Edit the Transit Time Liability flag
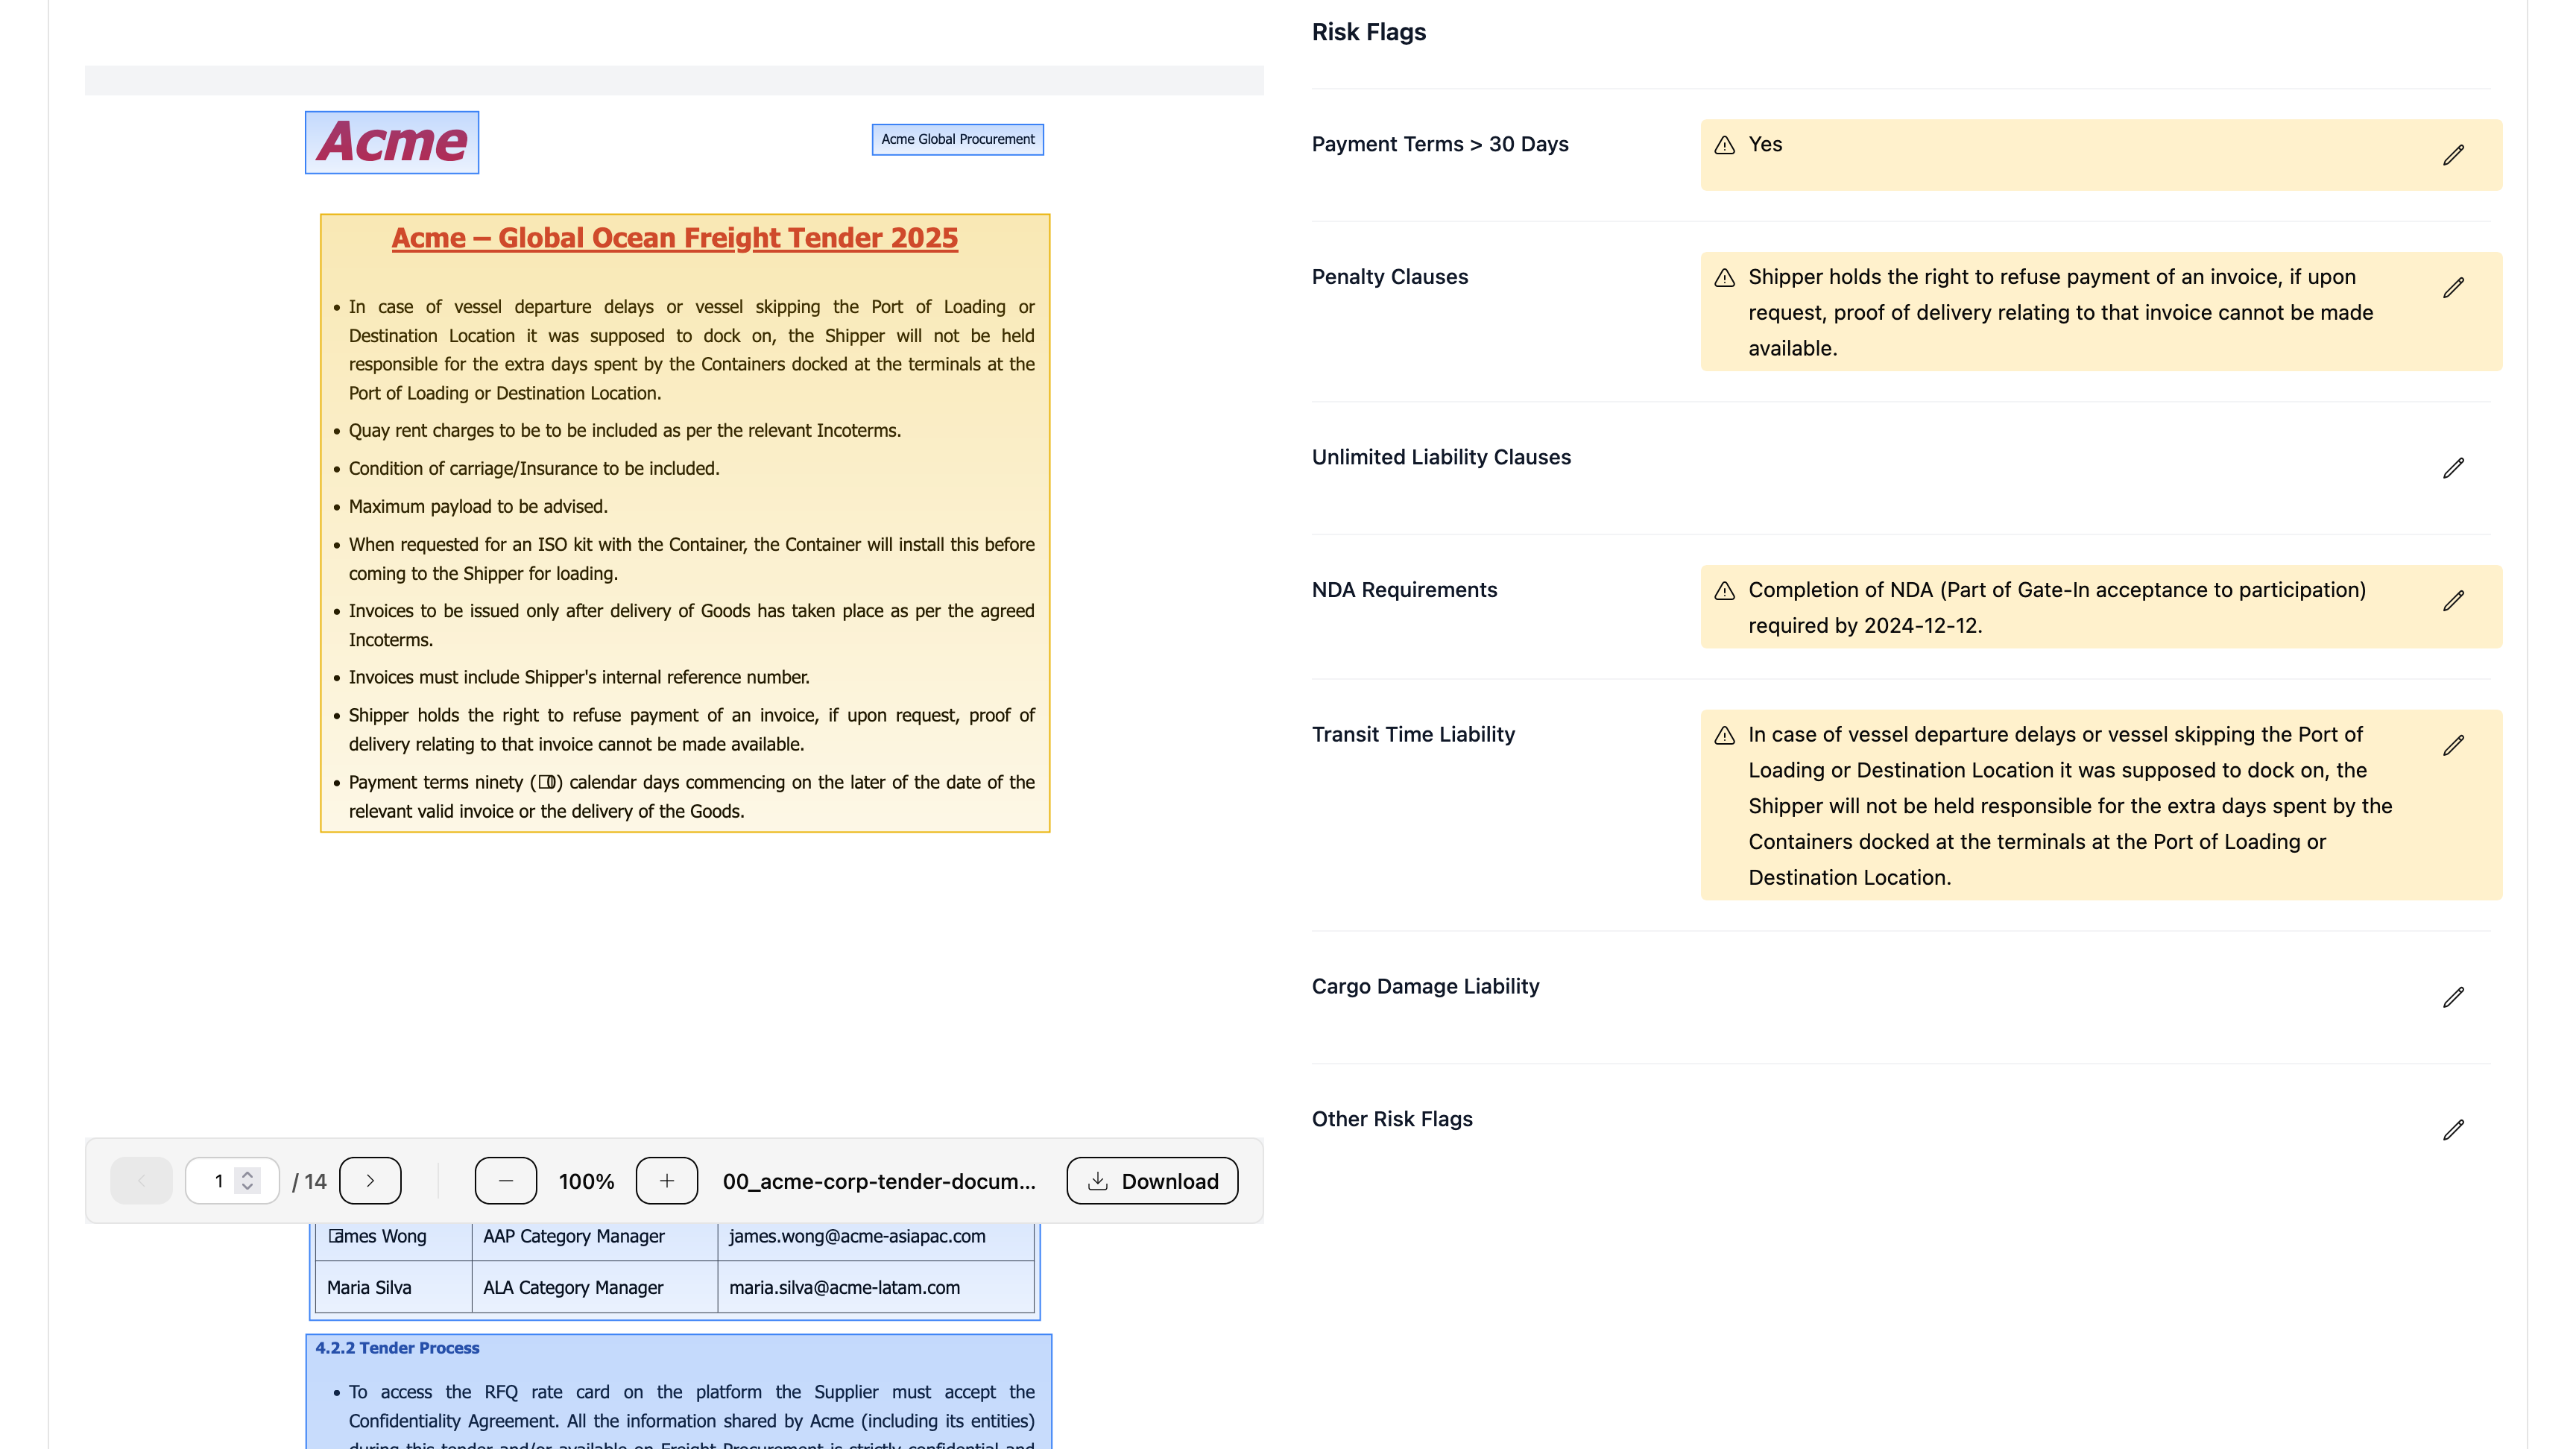 click(2455, 745)
